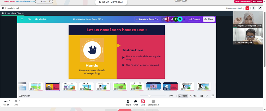
Task: Click the 2 people in call label
Action: point(12,8)
